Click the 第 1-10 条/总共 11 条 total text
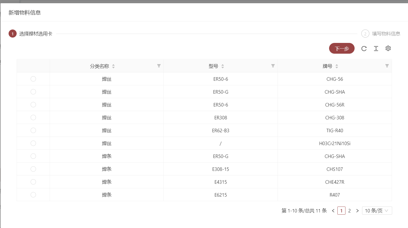408x228 pixels. click(x=304, y=211)
